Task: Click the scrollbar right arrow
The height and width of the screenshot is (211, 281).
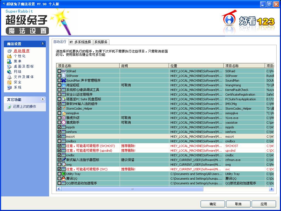Action: coord(271,189)
